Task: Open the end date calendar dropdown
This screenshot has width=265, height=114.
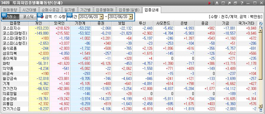Action: click(x=131, y=17)
